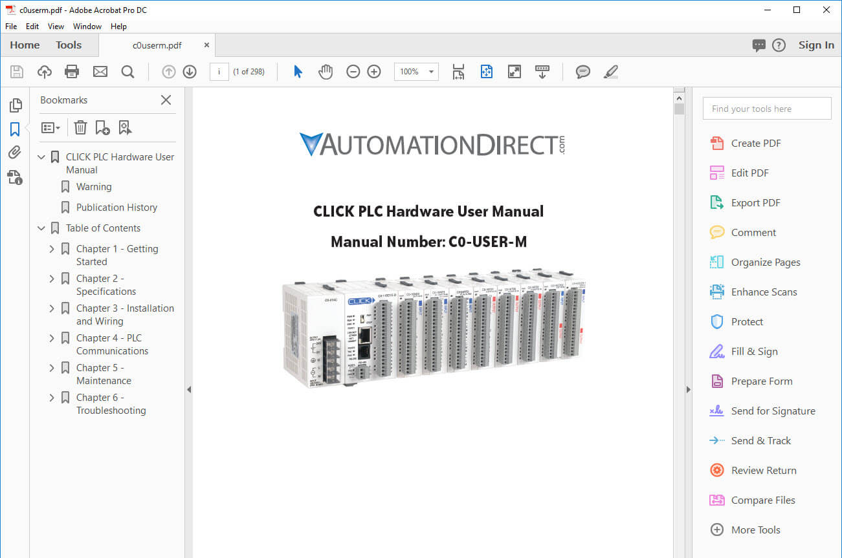Open the zoom level 100% dropdown
Image resolution: width=842 pixels, height=558 pixels.
tap(416, 72)
